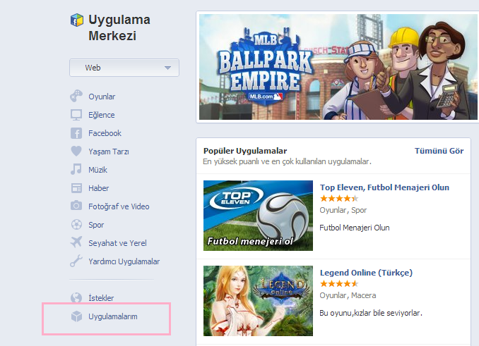479x346 pixels.
Task: Open Fotoğraf ve Video category
Action: pyautogui.click(x=119, y=206)
